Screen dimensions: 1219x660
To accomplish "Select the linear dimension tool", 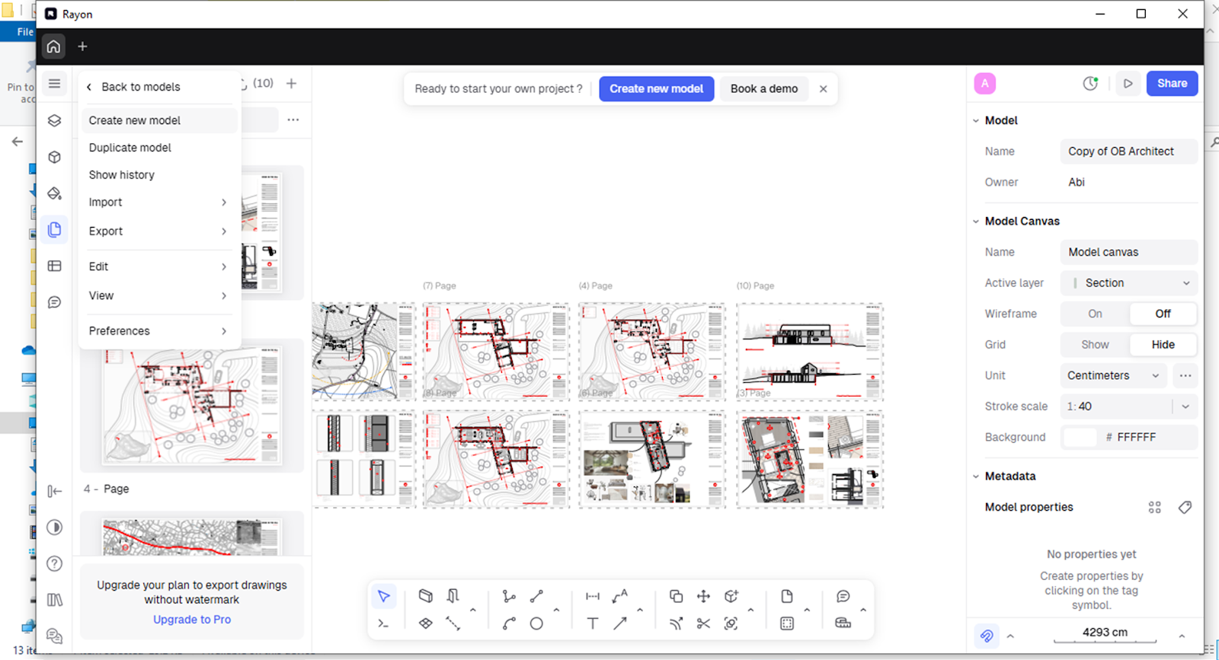I will click(x=593, y=596).
